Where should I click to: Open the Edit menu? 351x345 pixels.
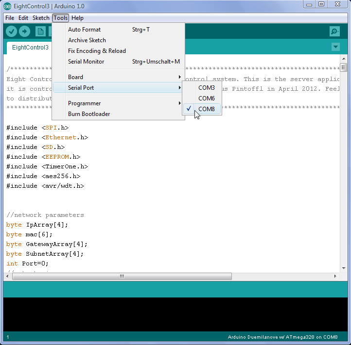[x=23, y=18]
